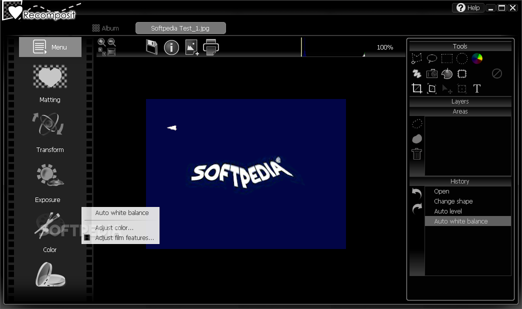The width and height of the screenshot is (522, 309).
Task: Choose Adjust color... from the popup menu
Action: click(x=120, y=228)
